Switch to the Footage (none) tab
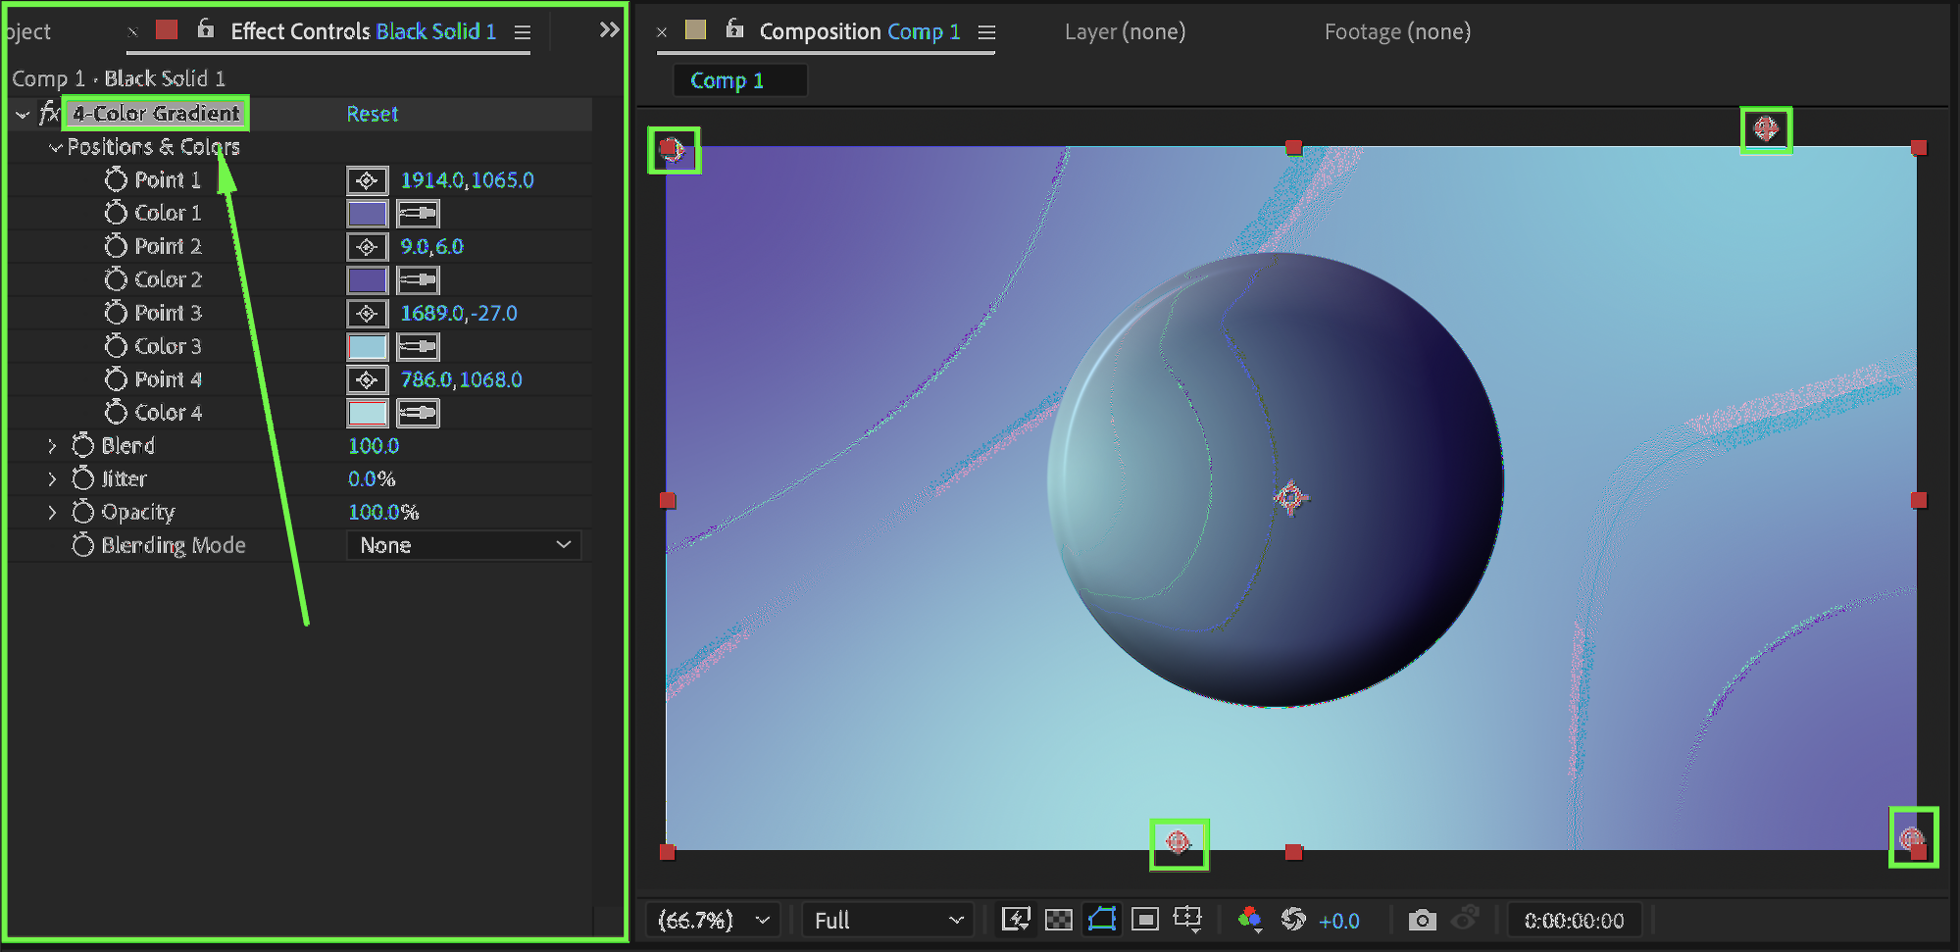 [1397, 31]
